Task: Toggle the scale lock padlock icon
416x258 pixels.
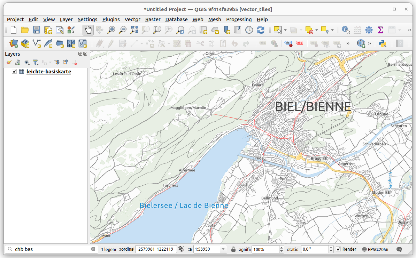Action: point(234,249)
